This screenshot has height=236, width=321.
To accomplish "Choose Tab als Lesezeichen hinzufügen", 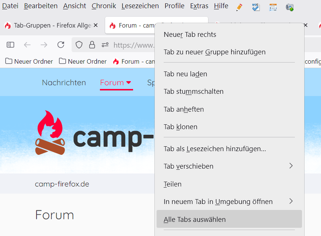I will (229, 149).
